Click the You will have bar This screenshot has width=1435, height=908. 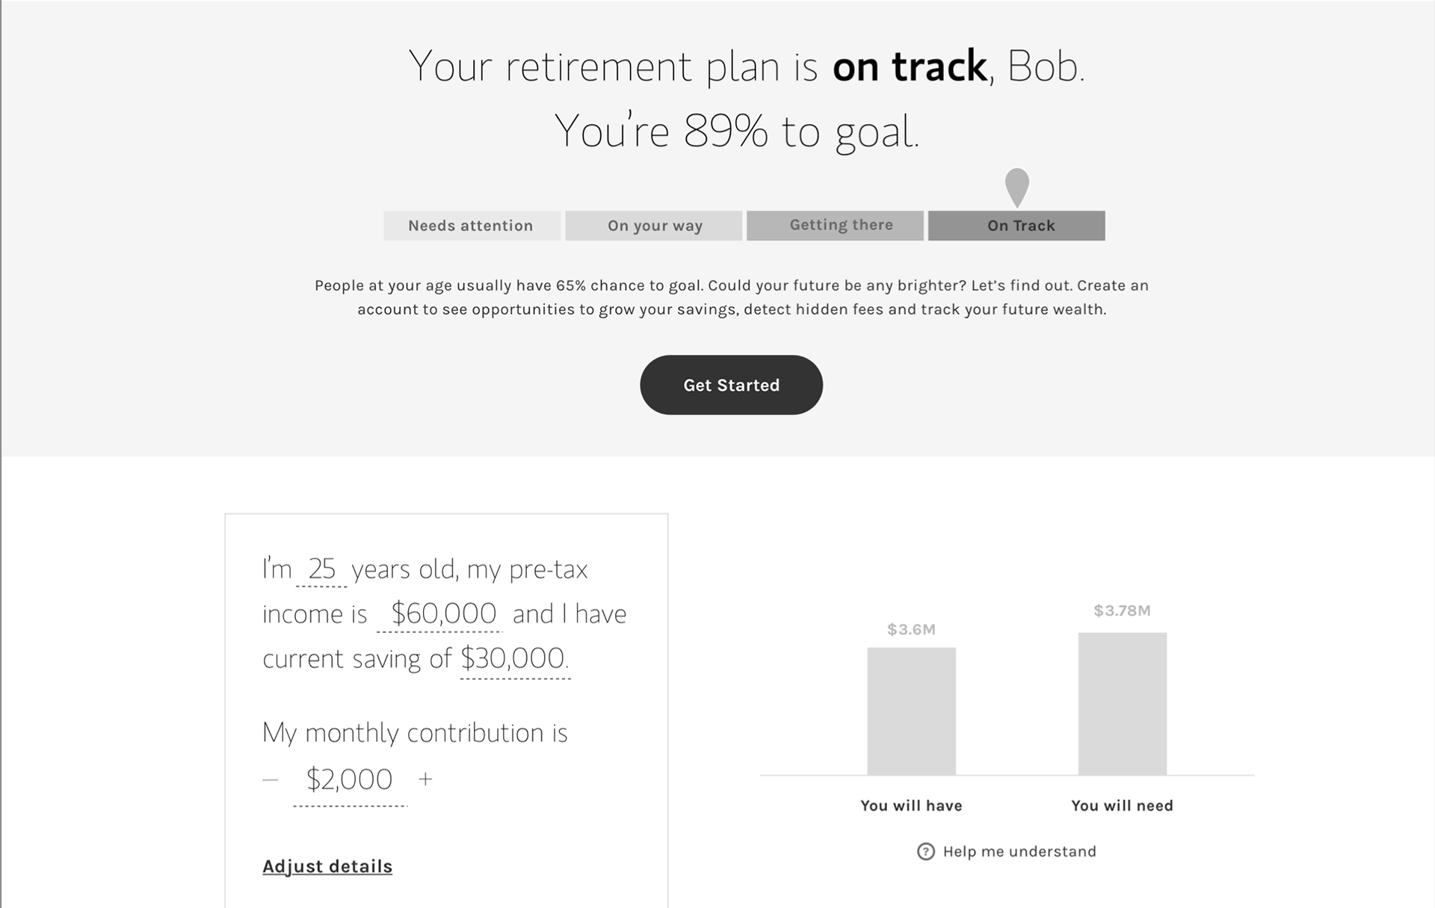911,711
